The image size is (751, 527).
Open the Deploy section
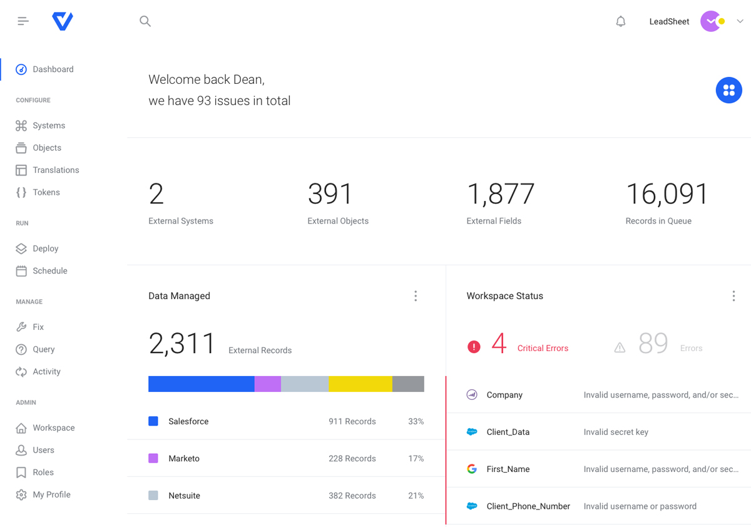46,248
